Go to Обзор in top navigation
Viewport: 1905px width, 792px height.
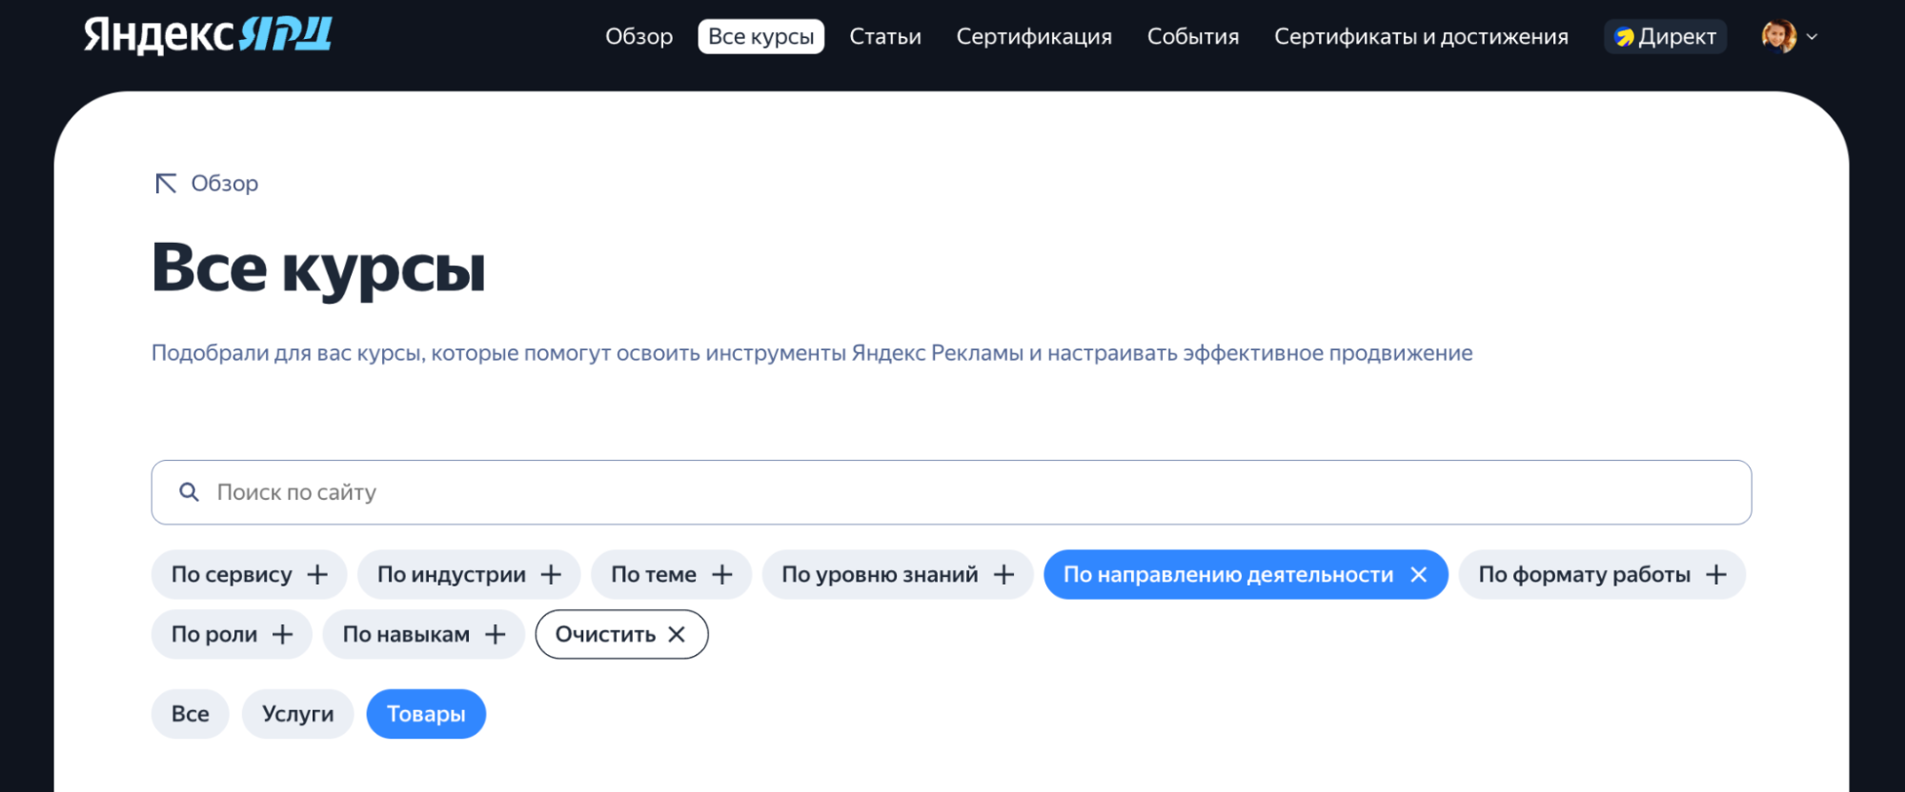639,37
